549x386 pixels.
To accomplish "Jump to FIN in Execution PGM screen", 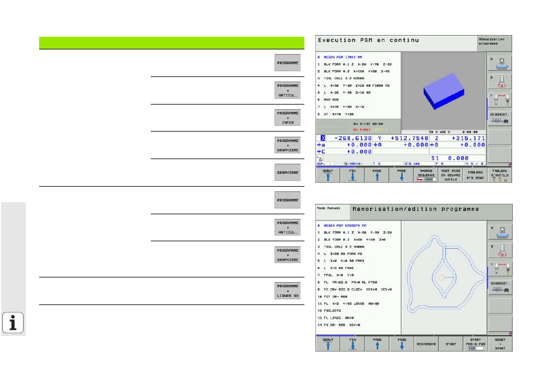I will (352, 175).
